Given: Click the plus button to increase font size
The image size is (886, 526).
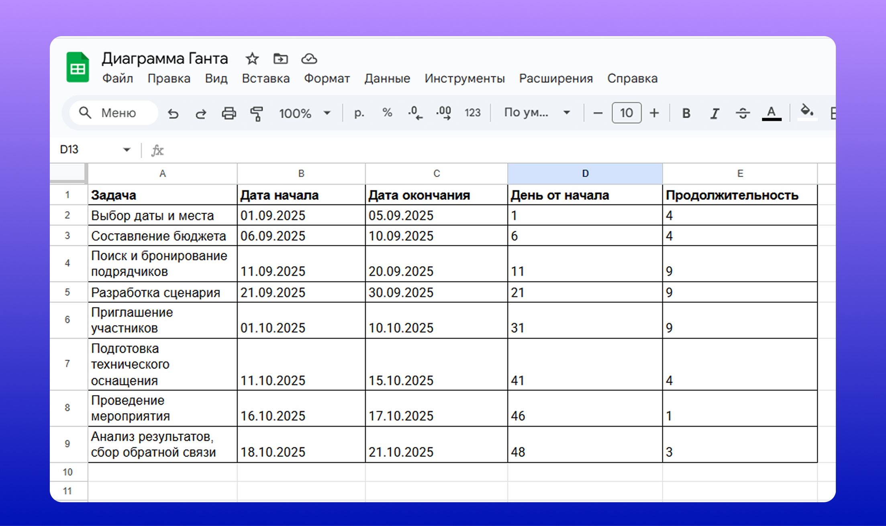Looking at the screenshot, I should click(x=654, y=113).
